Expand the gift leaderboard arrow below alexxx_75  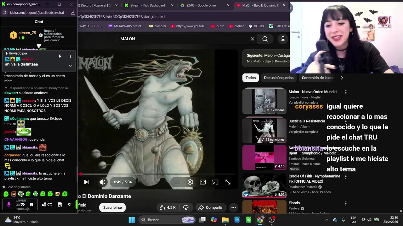[x=39, y=46]
